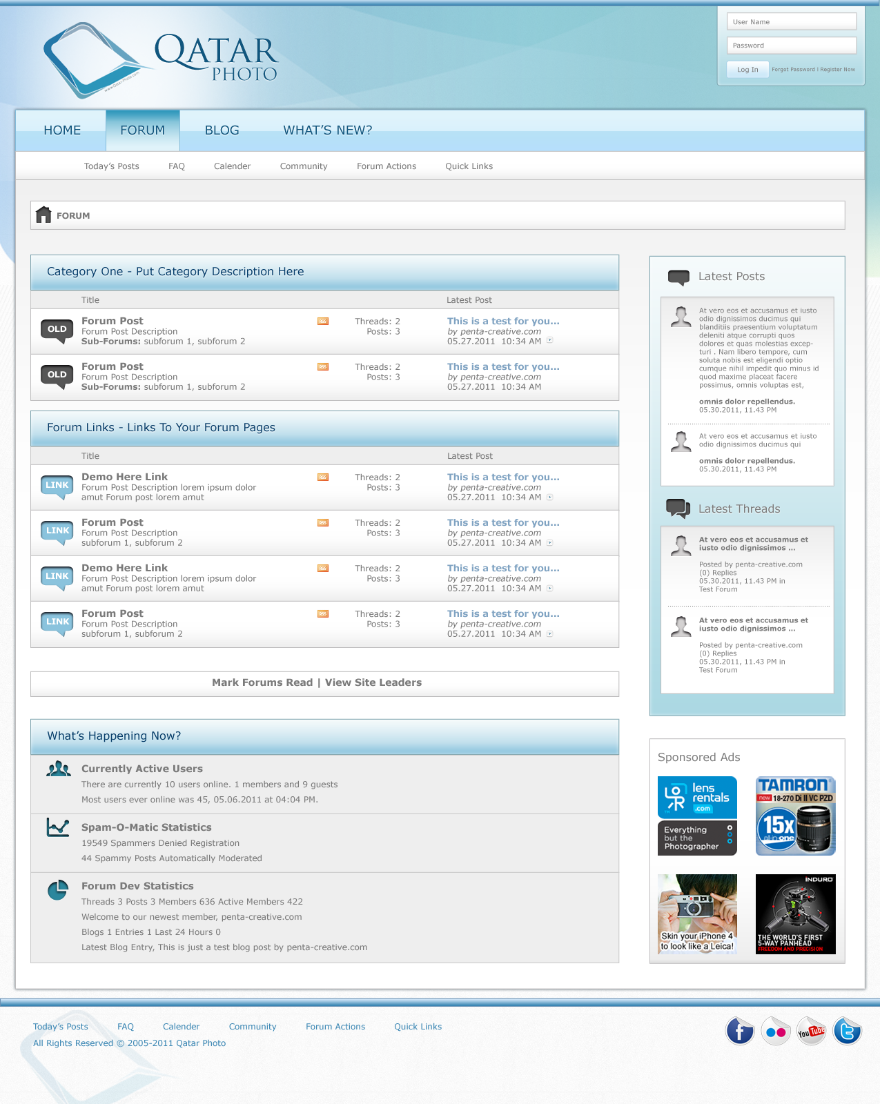Image resolution: width=880 pixels, height=1104 pixels.
Task: Click the home icon beside FORUM breadcrumb
Action: coord(43,215)
